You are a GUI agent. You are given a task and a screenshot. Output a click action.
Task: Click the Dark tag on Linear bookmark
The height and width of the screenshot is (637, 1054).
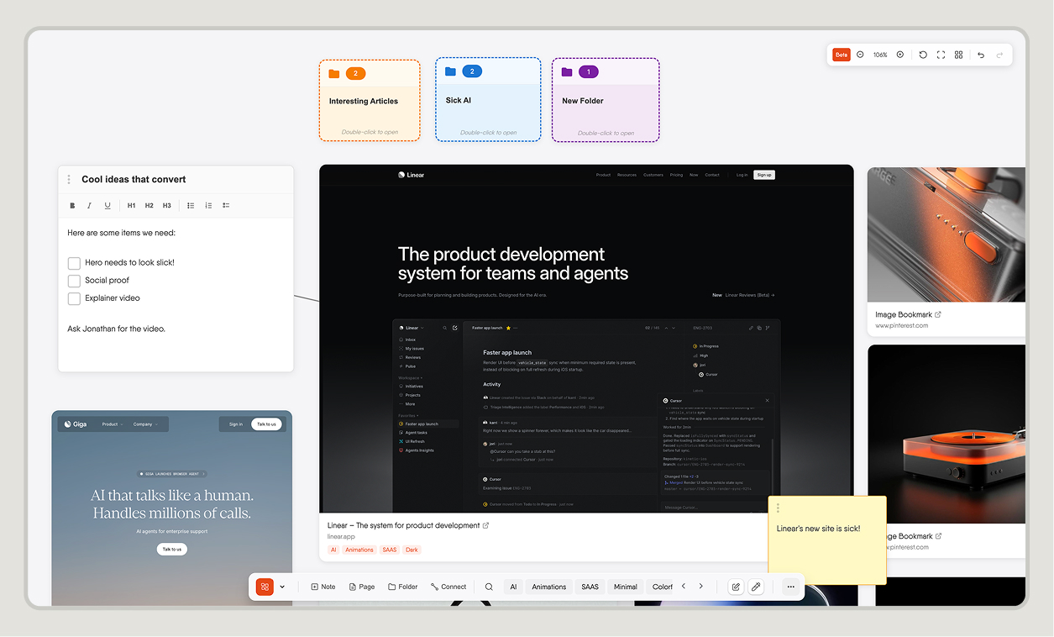pyautogui.click(x=412, y=550)
